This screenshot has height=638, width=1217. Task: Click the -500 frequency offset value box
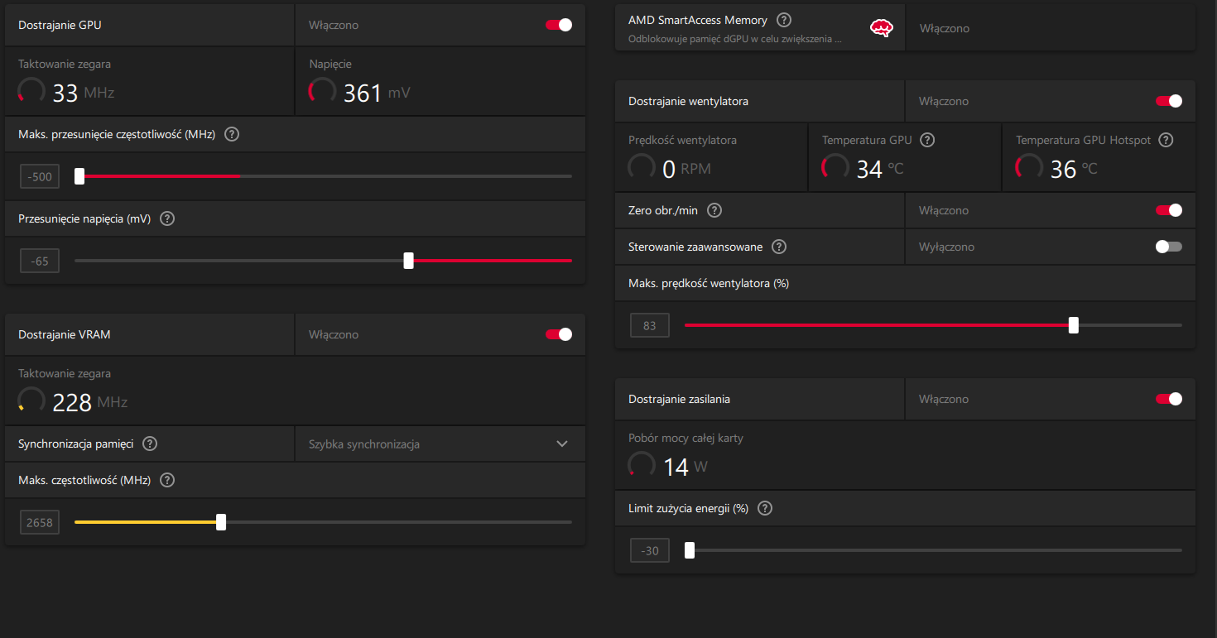pos(40,176)
